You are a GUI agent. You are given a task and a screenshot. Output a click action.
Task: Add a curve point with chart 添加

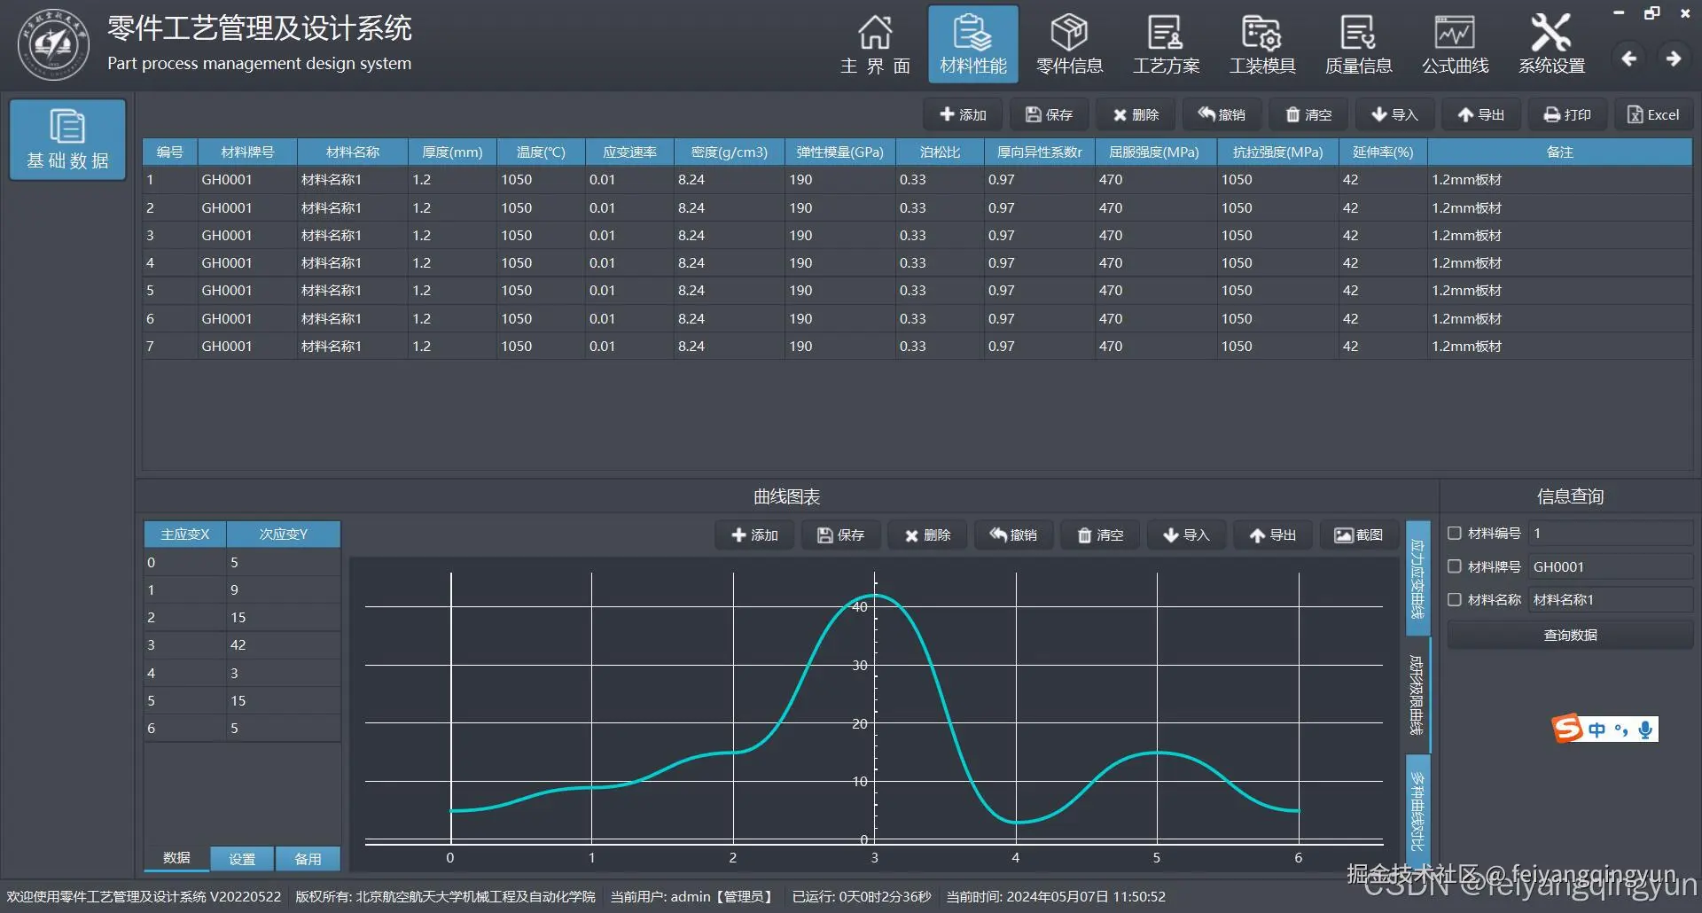click(754, 535)
